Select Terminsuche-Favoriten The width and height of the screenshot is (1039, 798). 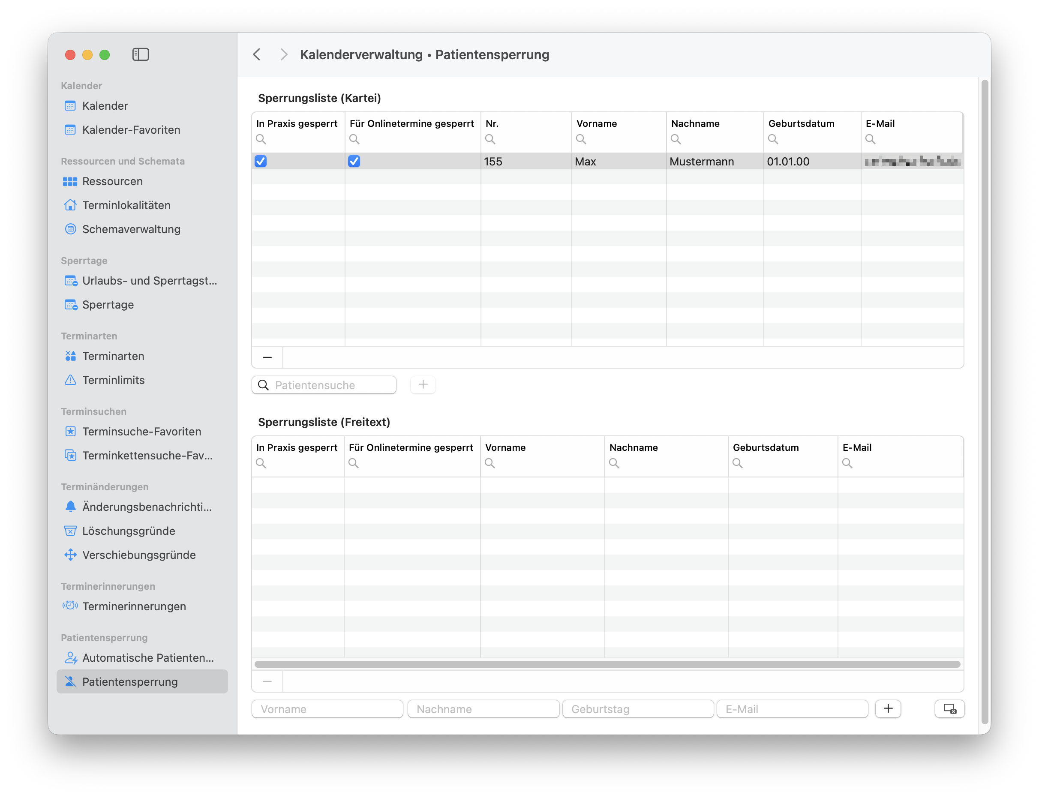142,431
